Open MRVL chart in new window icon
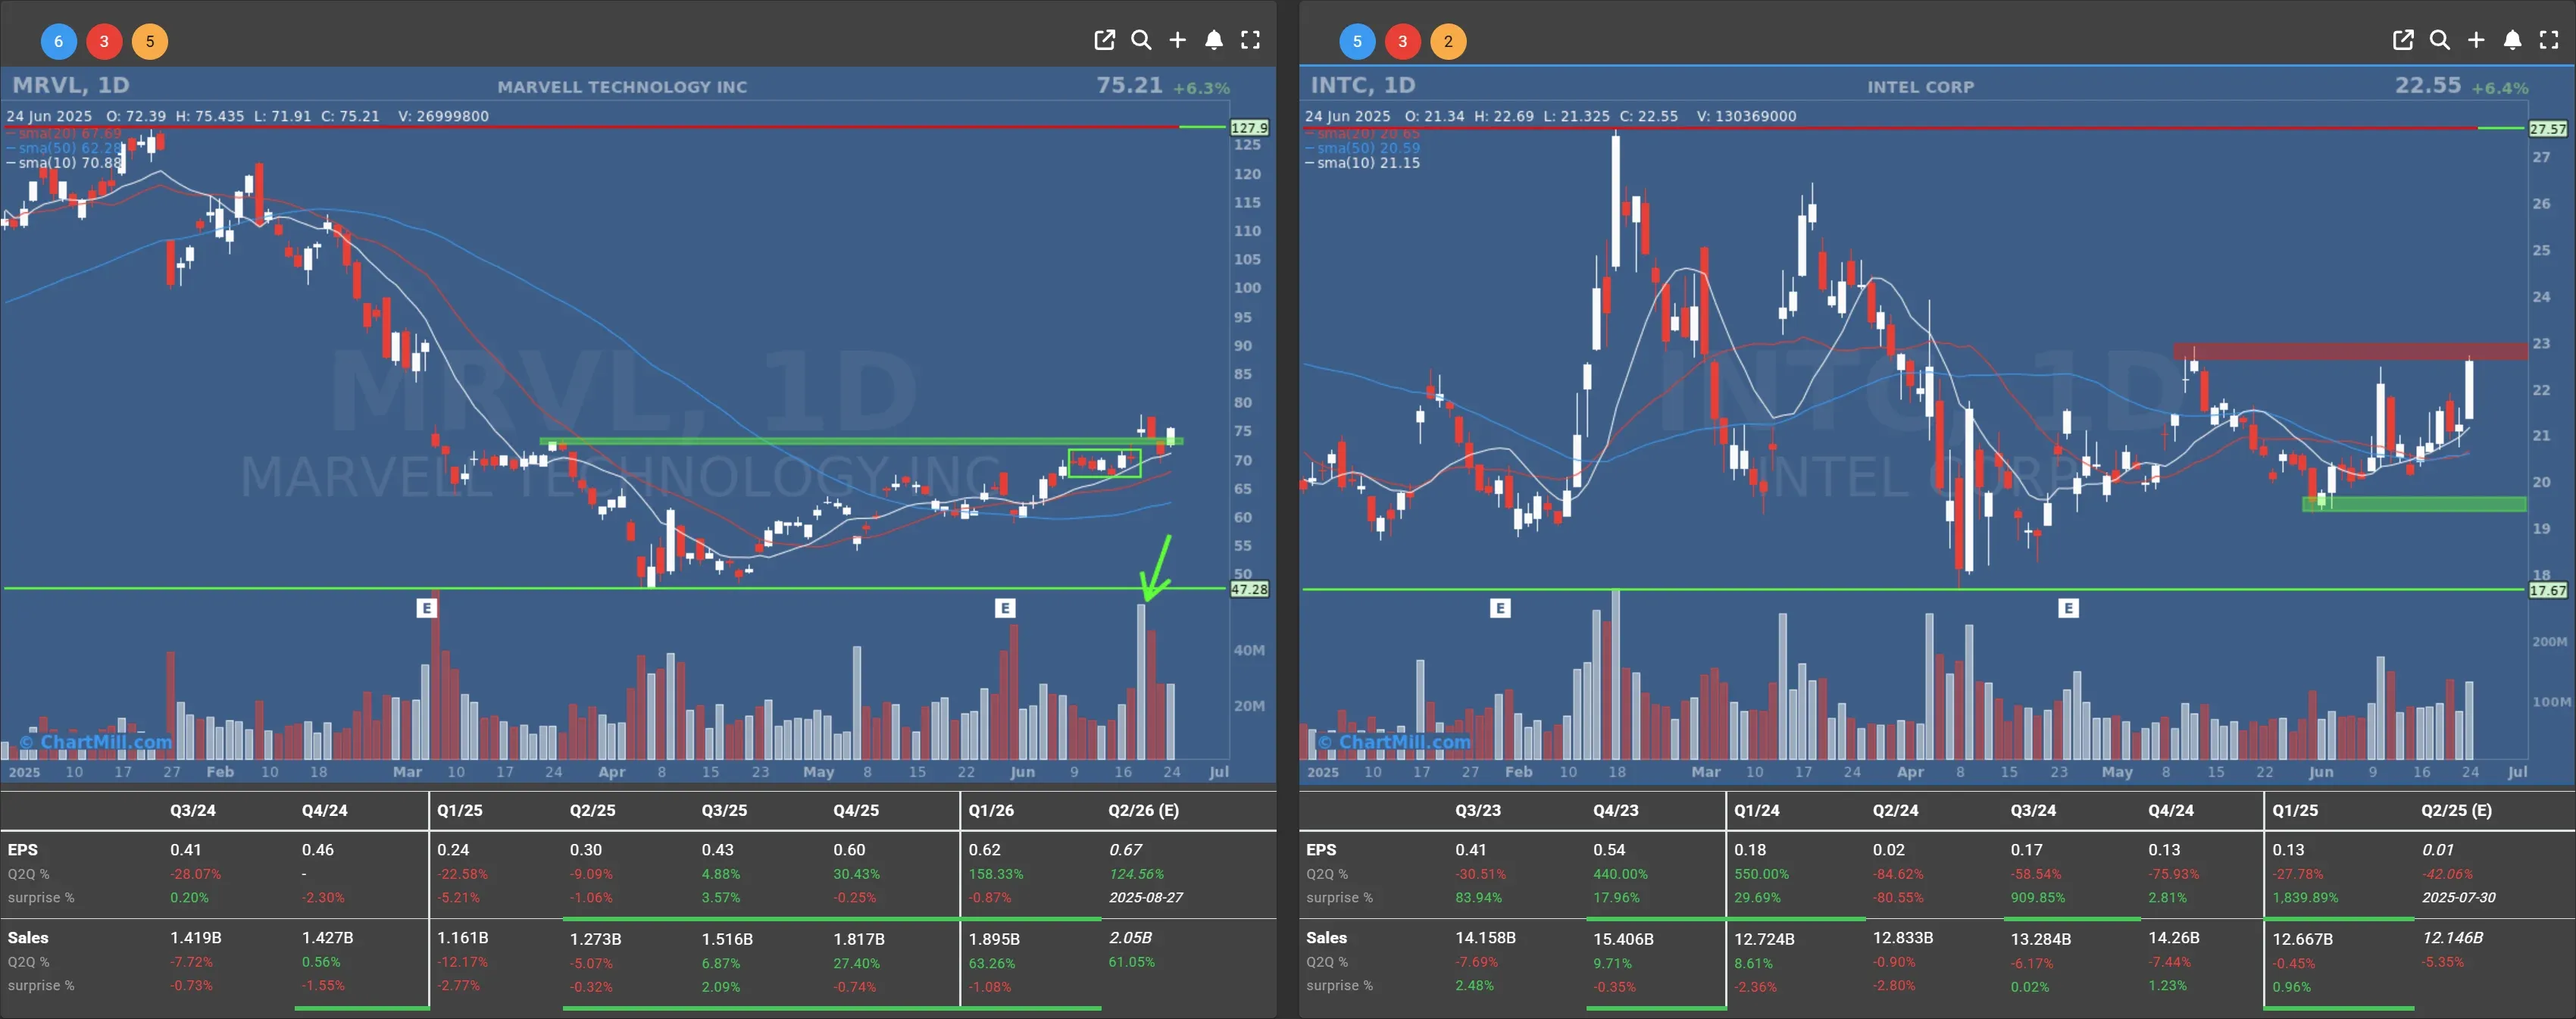The width and height of the screenshot is (2576, 1019). coord(1104,40)
